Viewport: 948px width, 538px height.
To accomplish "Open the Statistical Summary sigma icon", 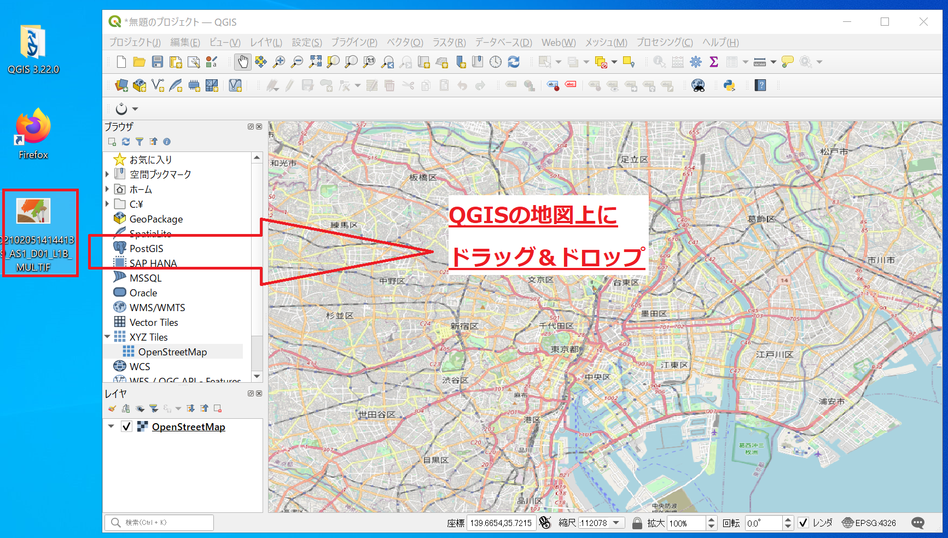I will pyautogui.click(x=714, y=62).
